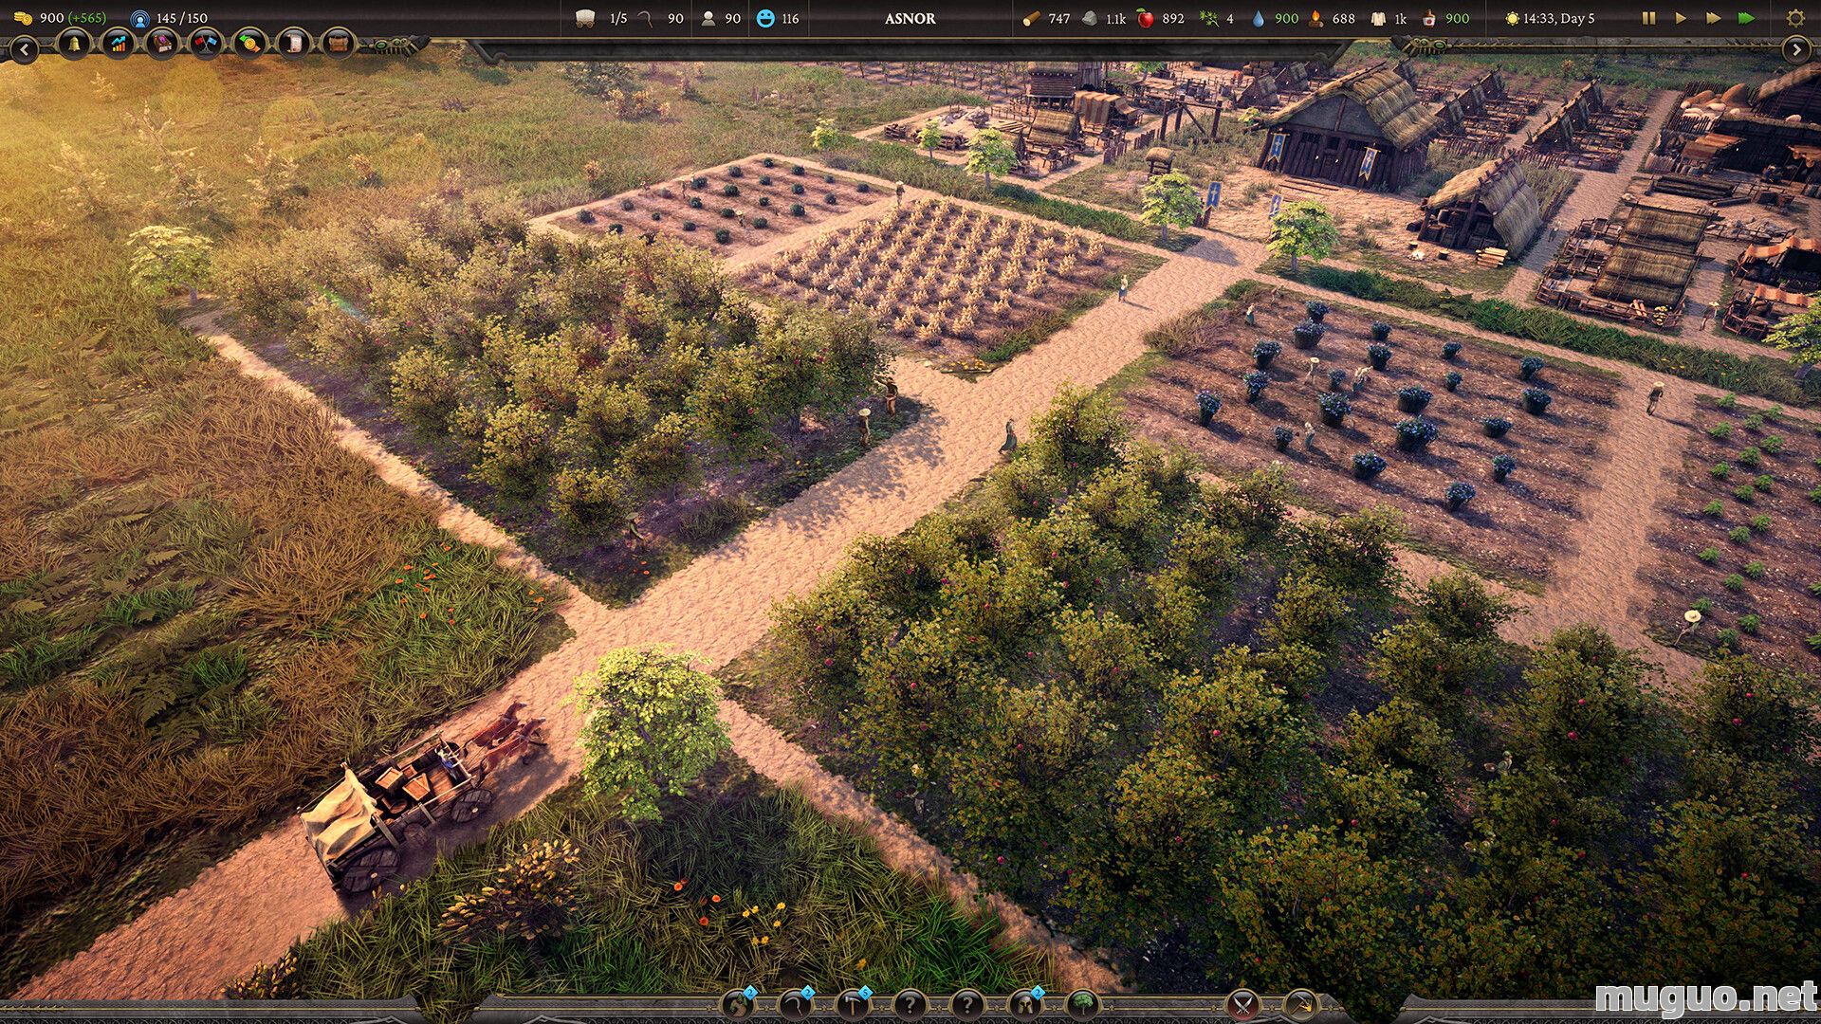Open the chest inventory panel
1821x1024 pixels.
(x=338, y=44)
